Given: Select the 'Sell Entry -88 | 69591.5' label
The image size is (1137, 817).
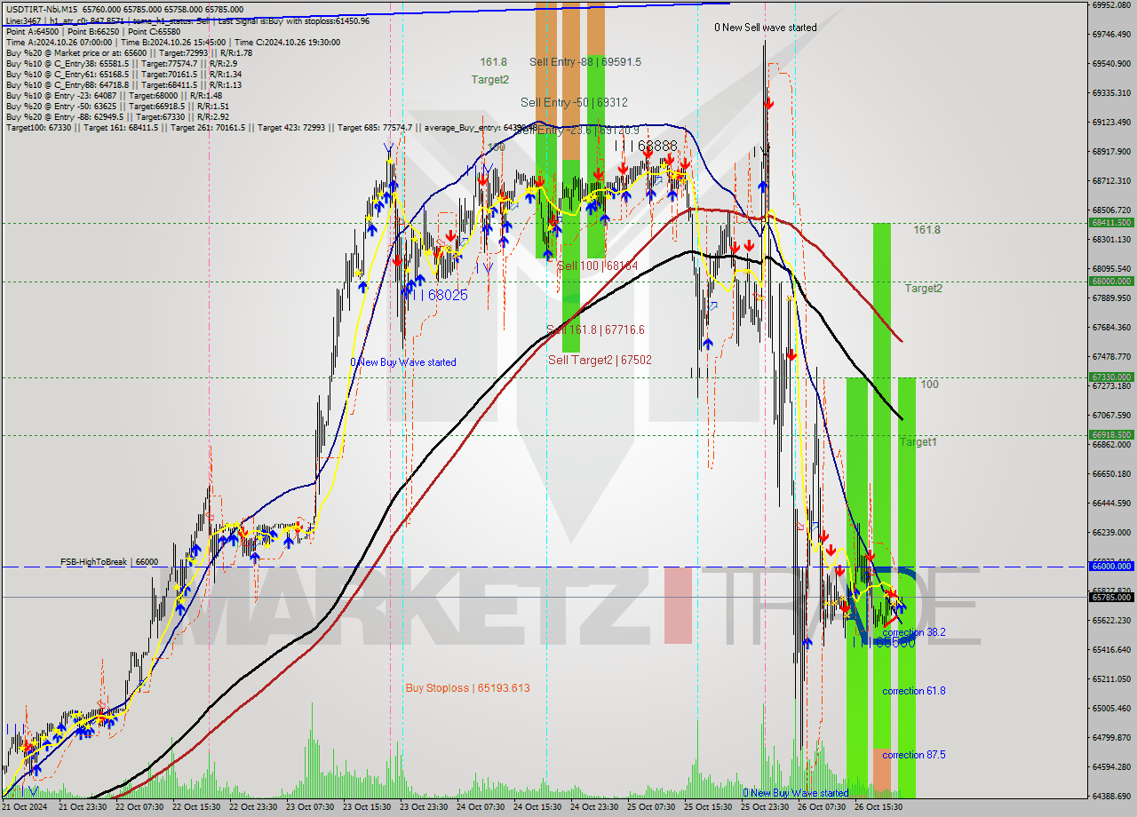Looking at the screenshot, I should click(584, 62).
